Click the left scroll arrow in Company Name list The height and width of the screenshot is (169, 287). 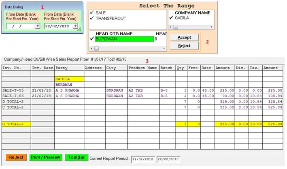[x=172, y=27]
